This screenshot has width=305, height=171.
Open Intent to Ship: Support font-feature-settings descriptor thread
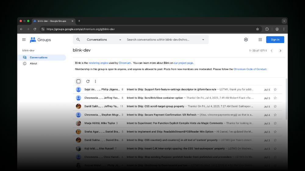(x=171, y=90)
